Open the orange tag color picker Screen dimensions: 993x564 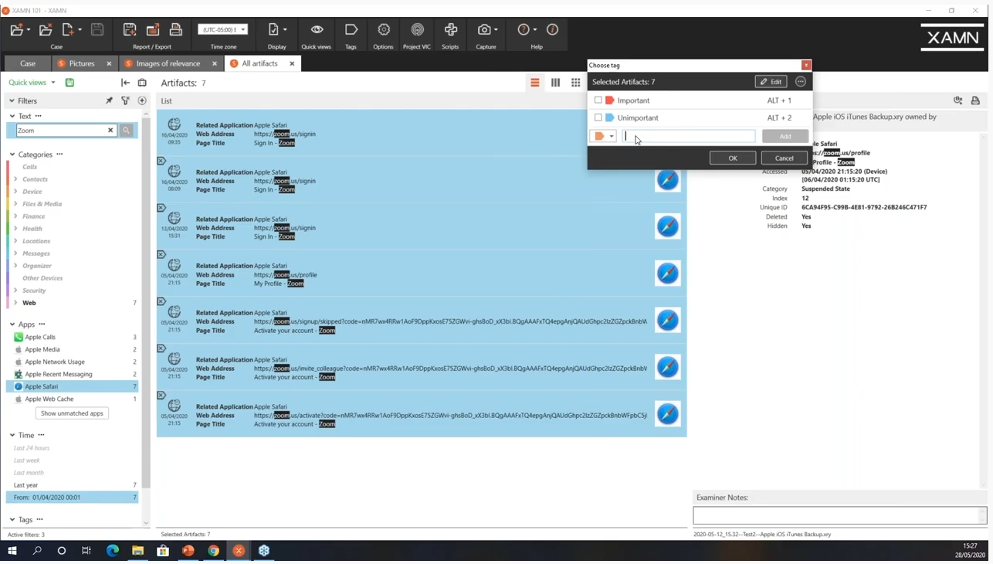[x=603, y=137]
